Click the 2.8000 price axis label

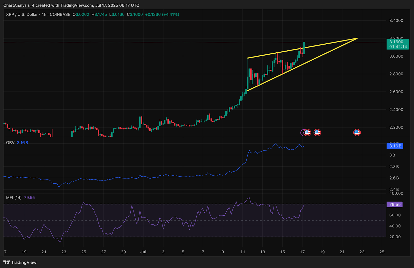point(396,74)
